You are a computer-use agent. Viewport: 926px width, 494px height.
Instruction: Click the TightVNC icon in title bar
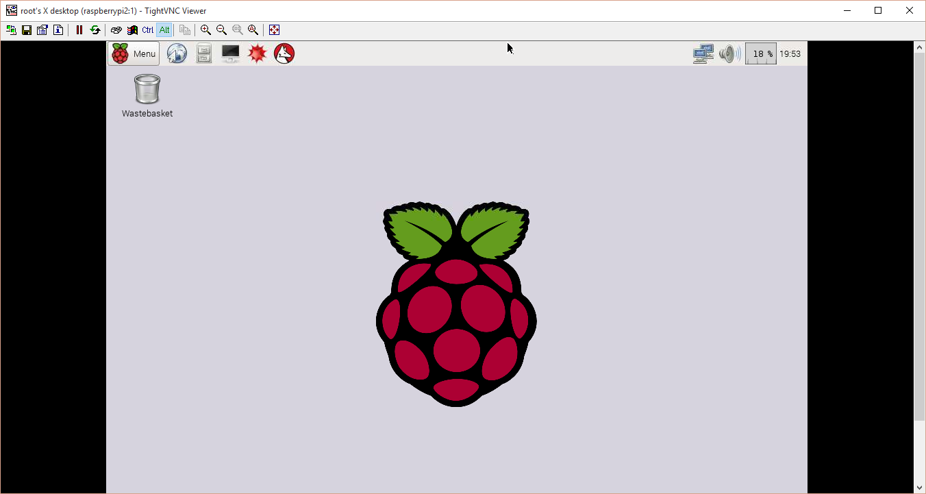coord(12,10)
